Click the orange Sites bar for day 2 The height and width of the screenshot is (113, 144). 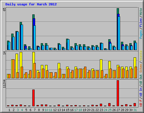coord(13,69)
